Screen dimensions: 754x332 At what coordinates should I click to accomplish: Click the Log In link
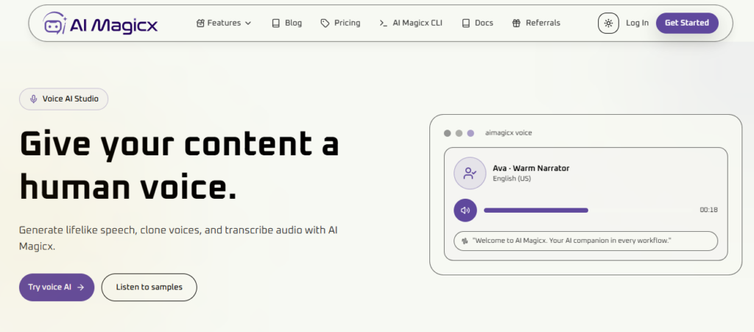pyautogui.click(x=637, y=23)
